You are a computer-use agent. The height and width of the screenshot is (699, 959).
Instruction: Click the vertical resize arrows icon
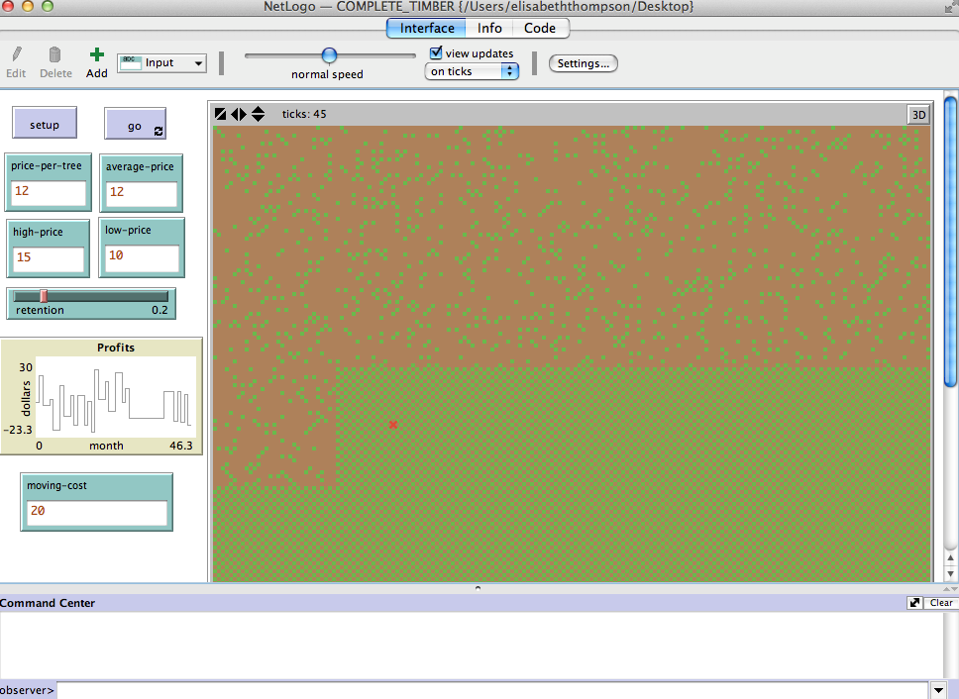click(x=258, y=114)
